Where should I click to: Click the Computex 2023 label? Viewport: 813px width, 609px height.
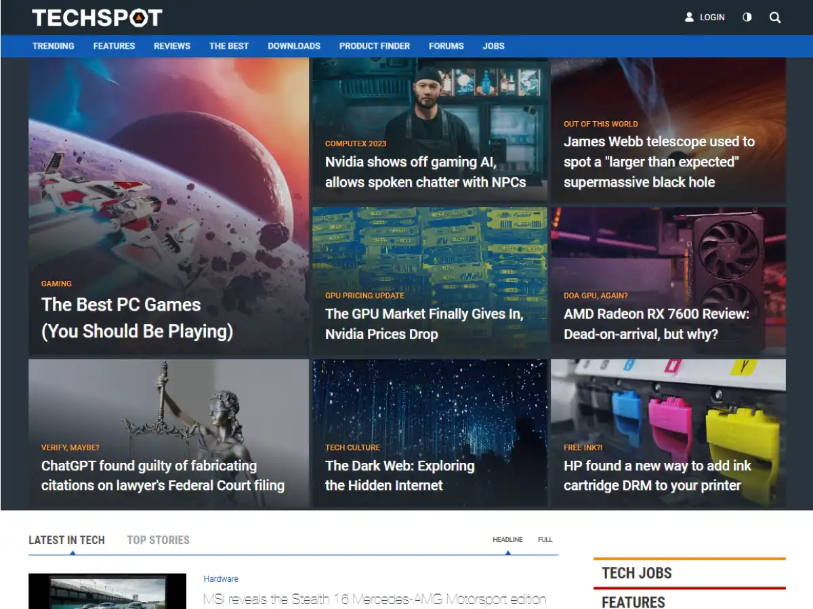(356, 143)
